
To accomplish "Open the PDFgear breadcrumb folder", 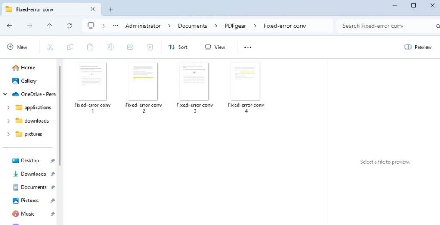I will coord(235,26).
